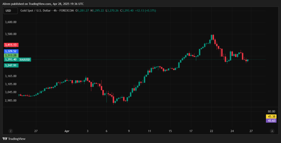Click the high value H3,295.22

(x=97, y=11)
